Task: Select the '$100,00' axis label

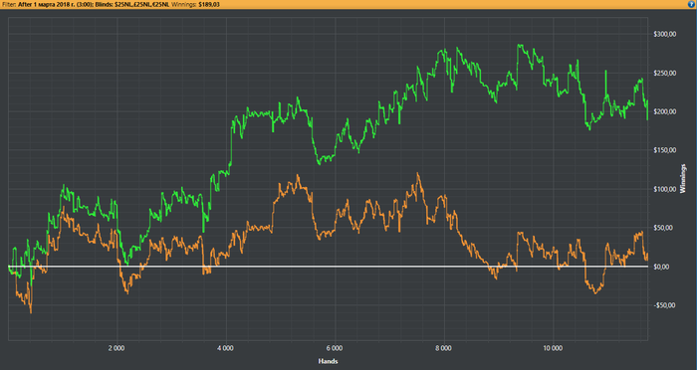Action: point(664,189)
